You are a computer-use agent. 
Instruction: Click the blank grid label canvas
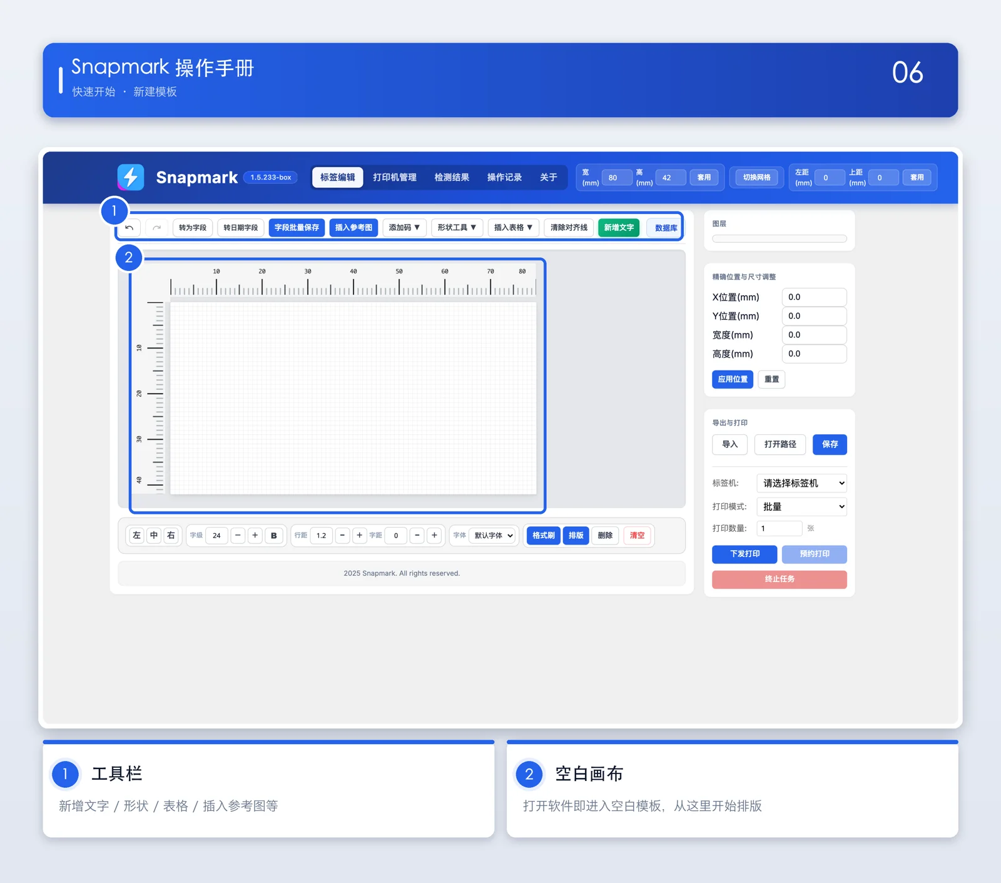353,398
